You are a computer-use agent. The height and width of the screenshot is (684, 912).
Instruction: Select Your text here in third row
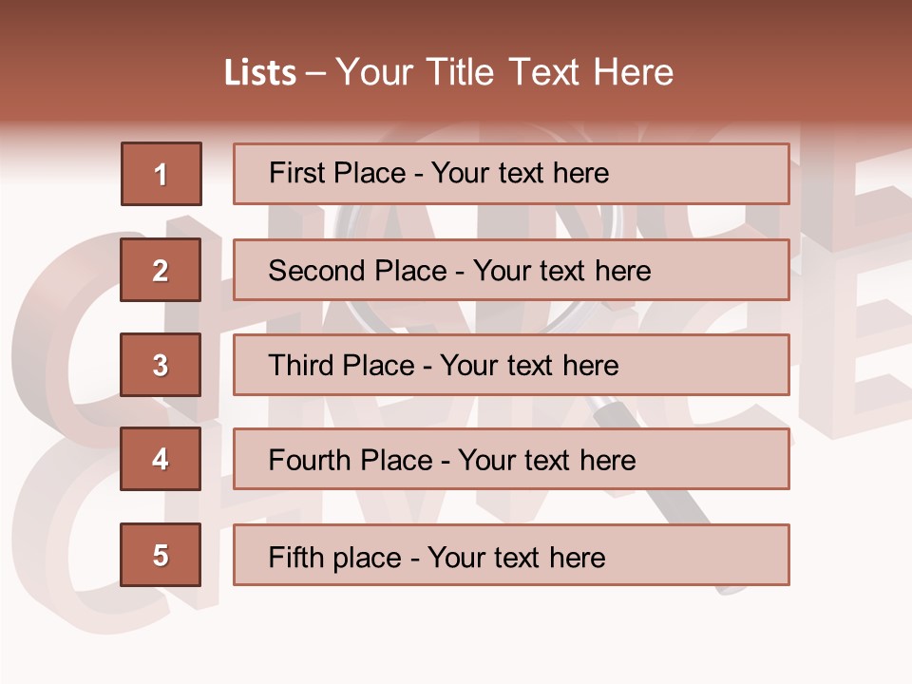(529, 365)
